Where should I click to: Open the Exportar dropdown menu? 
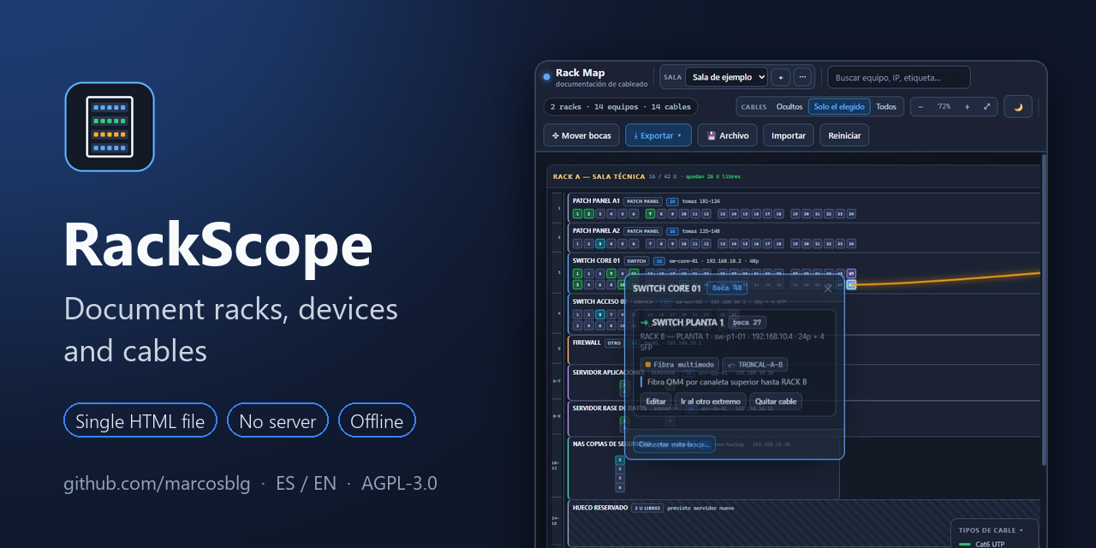(x=658, y=135)
